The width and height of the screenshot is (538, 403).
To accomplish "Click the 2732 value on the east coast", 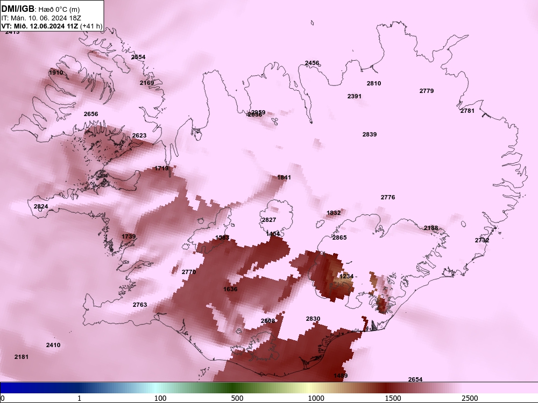I will (482, 240).
